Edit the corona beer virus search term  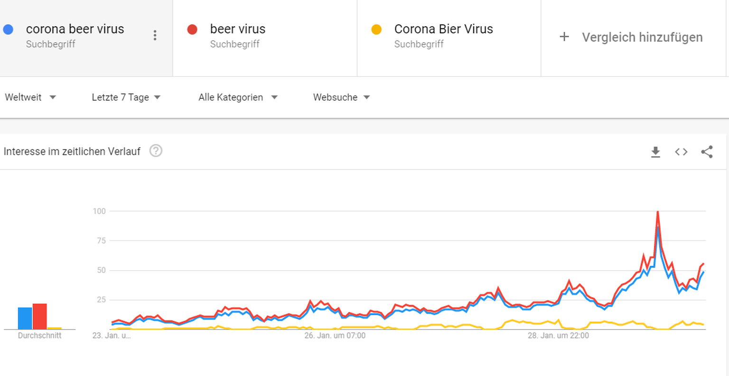click(x=75, y=29)
